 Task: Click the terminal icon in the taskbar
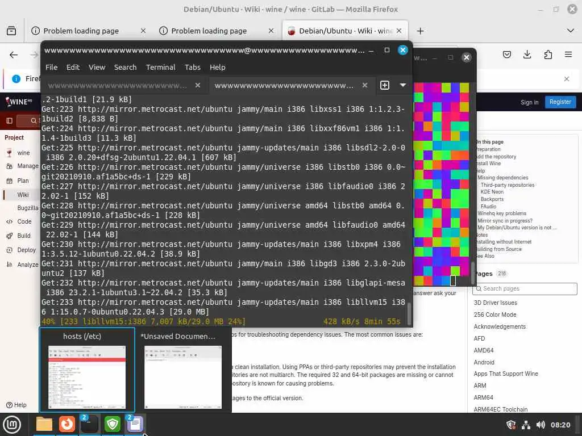click(89, 424)
